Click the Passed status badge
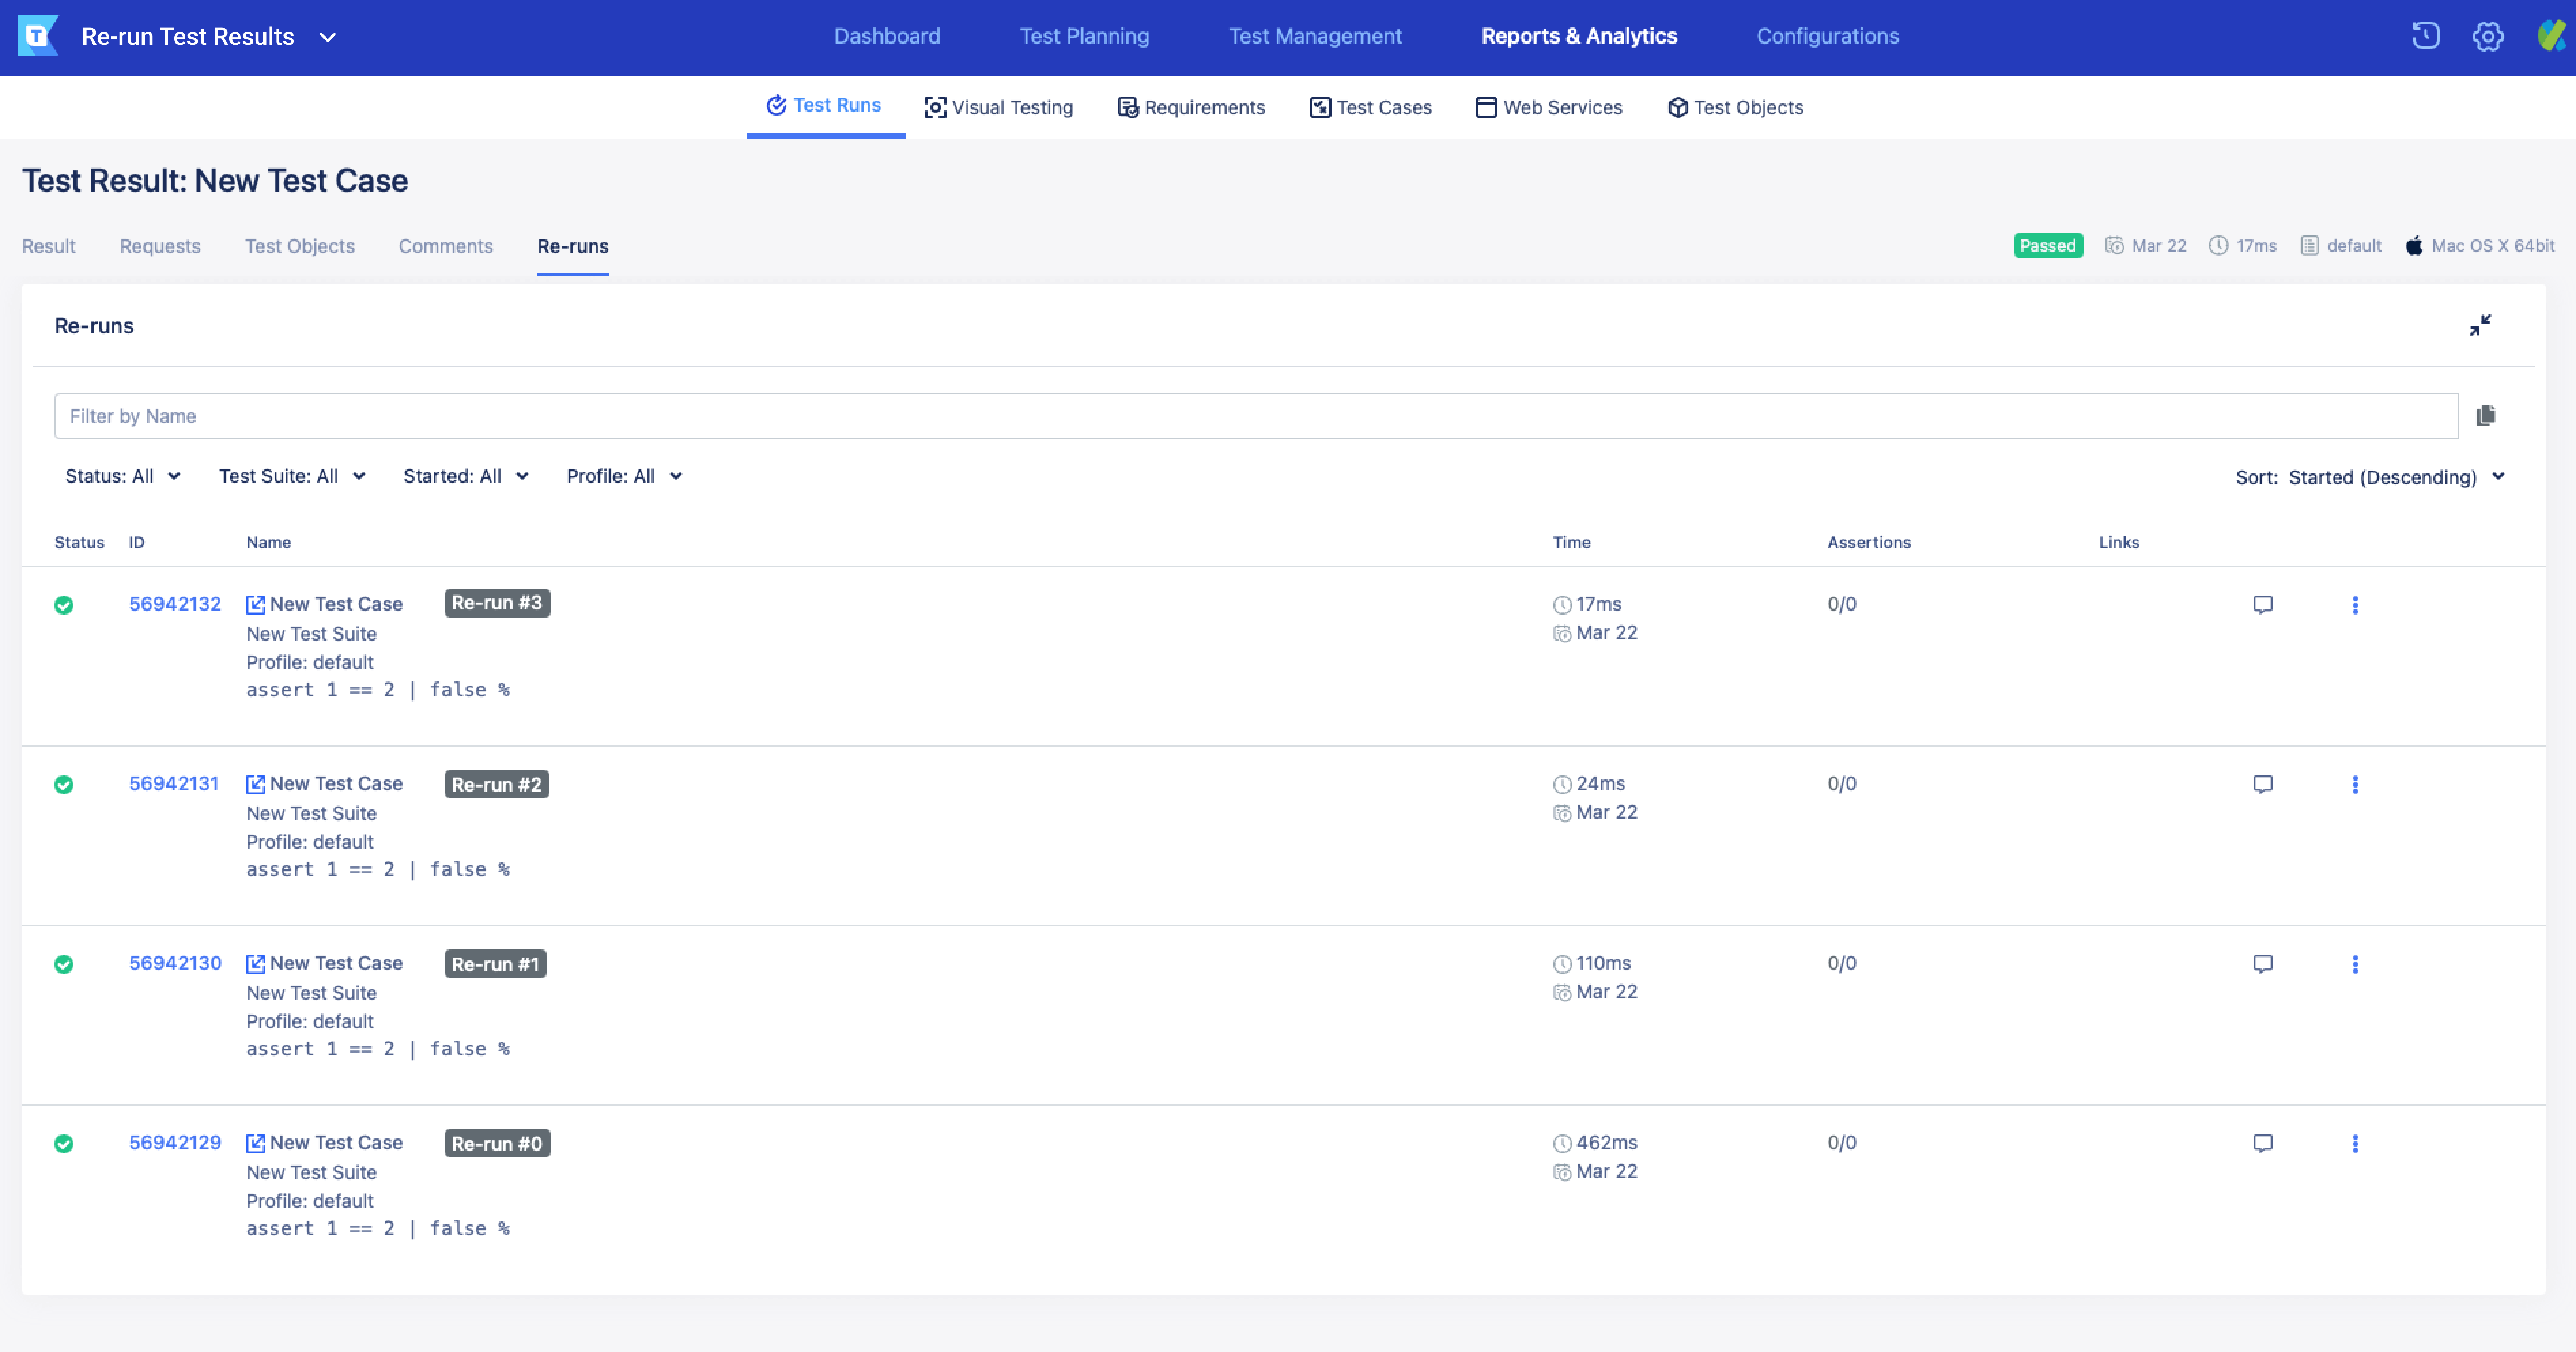This screenshot has height=1352, width=2576. (2048, 245)
